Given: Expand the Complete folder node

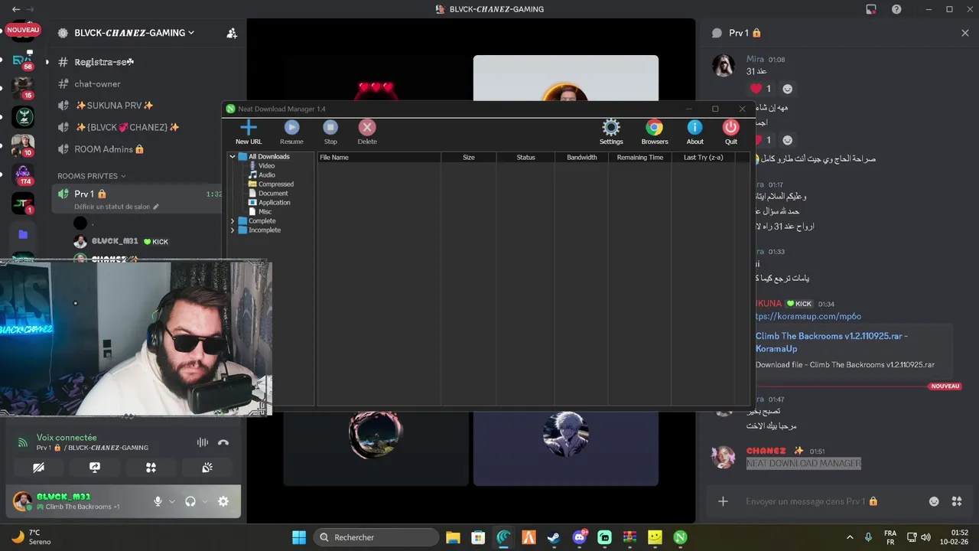Looking at the screenshot, I should pyautogui.click(x=233, y=221).
